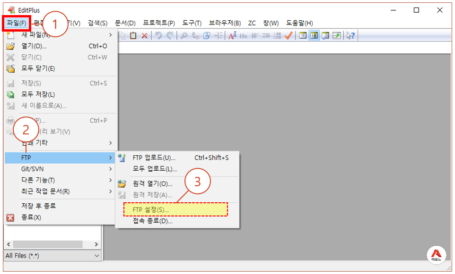Minimize the EditPlus window

pos(394,10)
